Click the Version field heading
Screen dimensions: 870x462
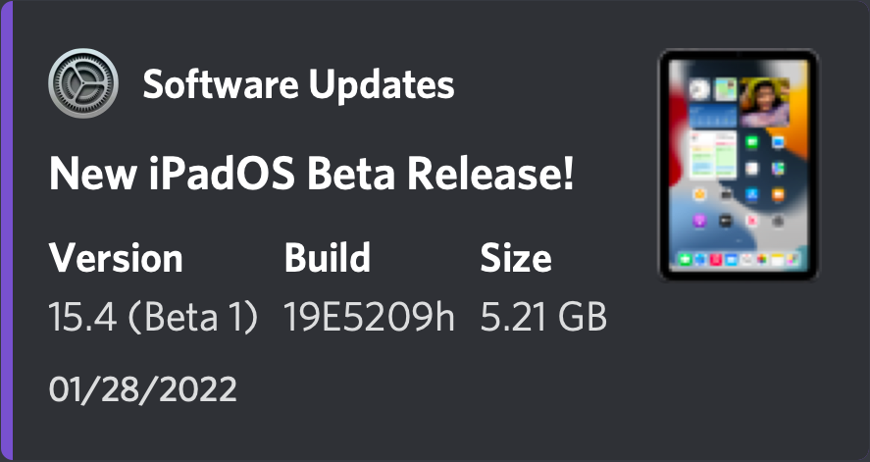pyautogui.click(x=116, y=258)
